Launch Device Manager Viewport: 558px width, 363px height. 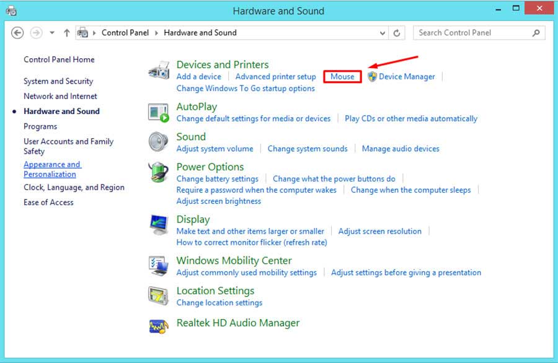coord(407,76)
